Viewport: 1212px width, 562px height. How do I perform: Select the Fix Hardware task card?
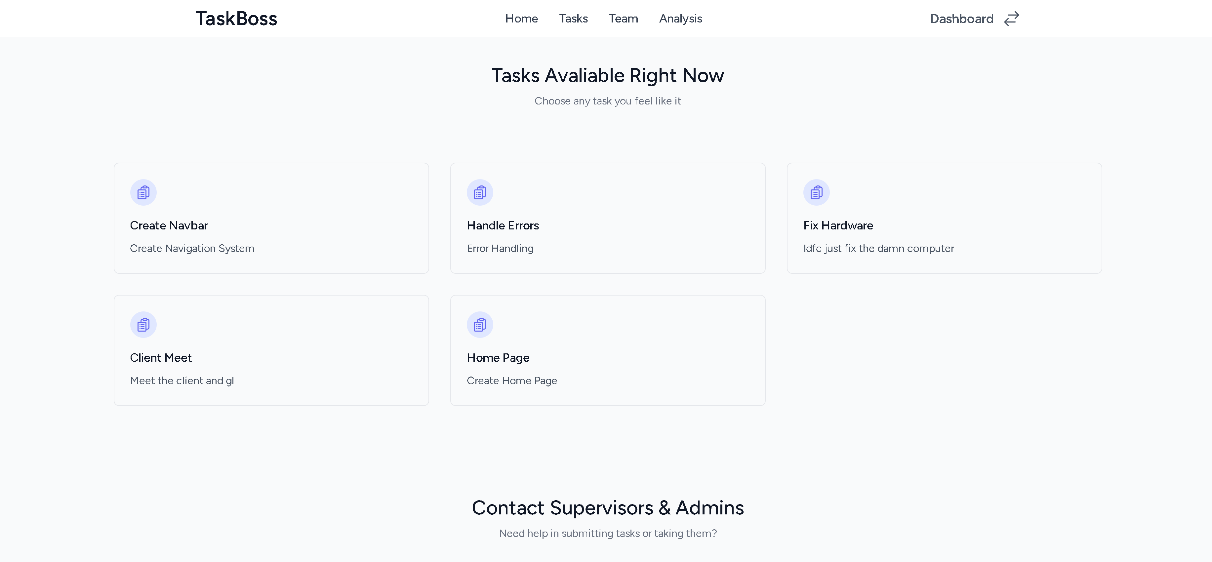[944, 218]
